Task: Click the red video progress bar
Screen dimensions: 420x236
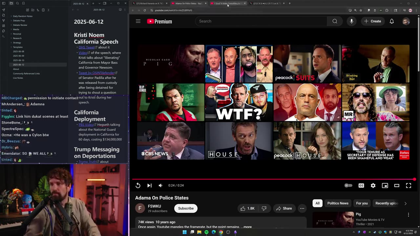Action: tap(273, 179)
